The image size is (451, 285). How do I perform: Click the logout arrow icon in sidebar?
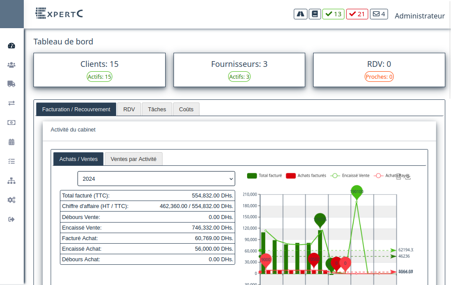pos(11,219)
